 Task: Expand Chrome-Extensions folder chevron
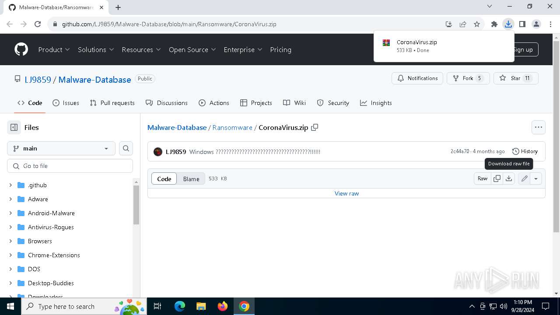[x=10, y=255]
